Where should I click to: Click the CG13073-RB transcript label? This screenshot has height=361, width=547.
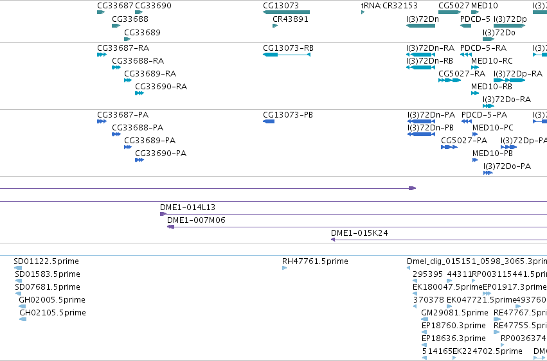pyautogui.click(x=288, y=48)
